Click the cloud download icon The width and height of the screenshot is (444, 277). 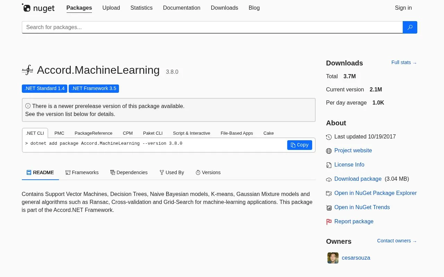click(329, 179)
